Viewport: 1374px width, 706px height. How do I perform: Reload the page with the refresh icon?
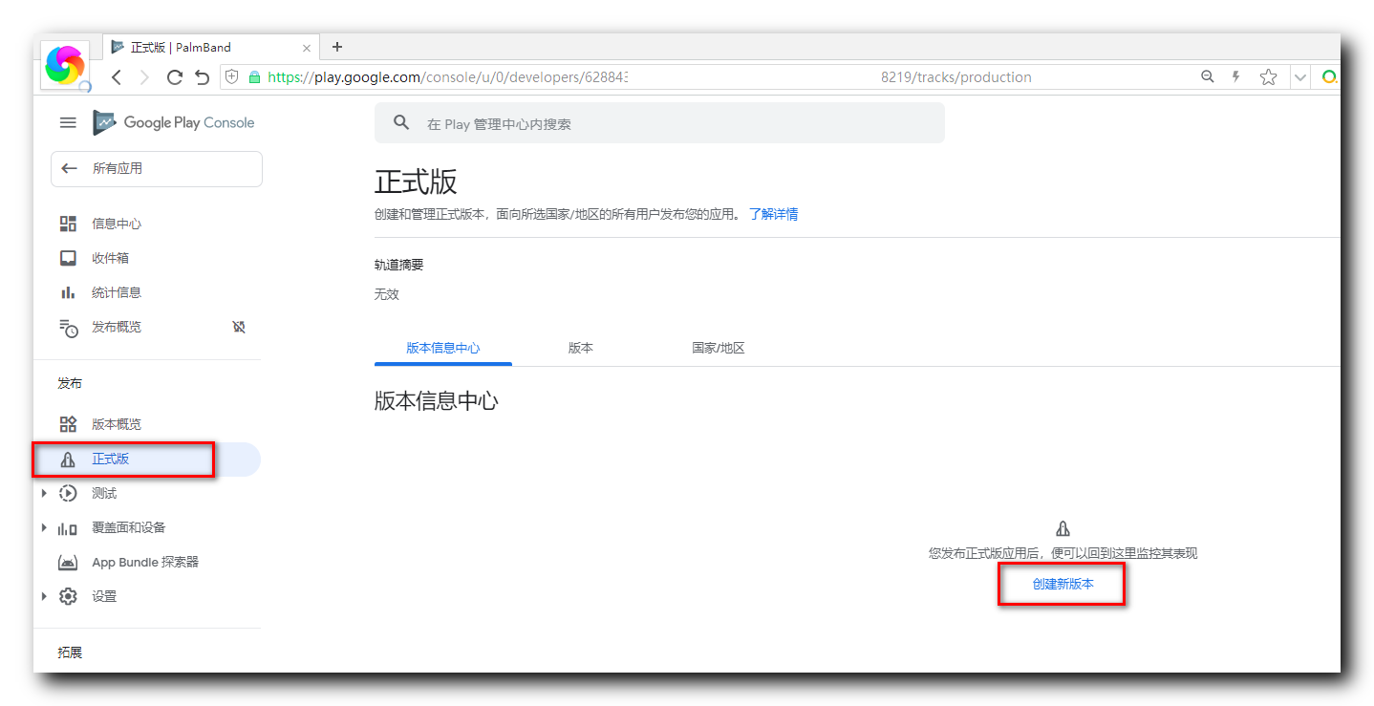tap(174, 77)
